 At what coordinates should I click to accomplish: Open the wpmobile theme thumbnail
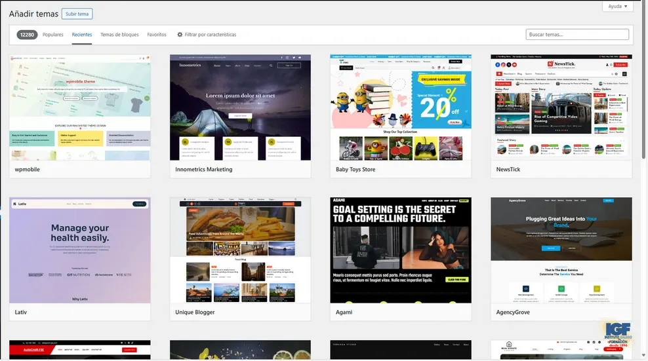click(x=80, y=107)
